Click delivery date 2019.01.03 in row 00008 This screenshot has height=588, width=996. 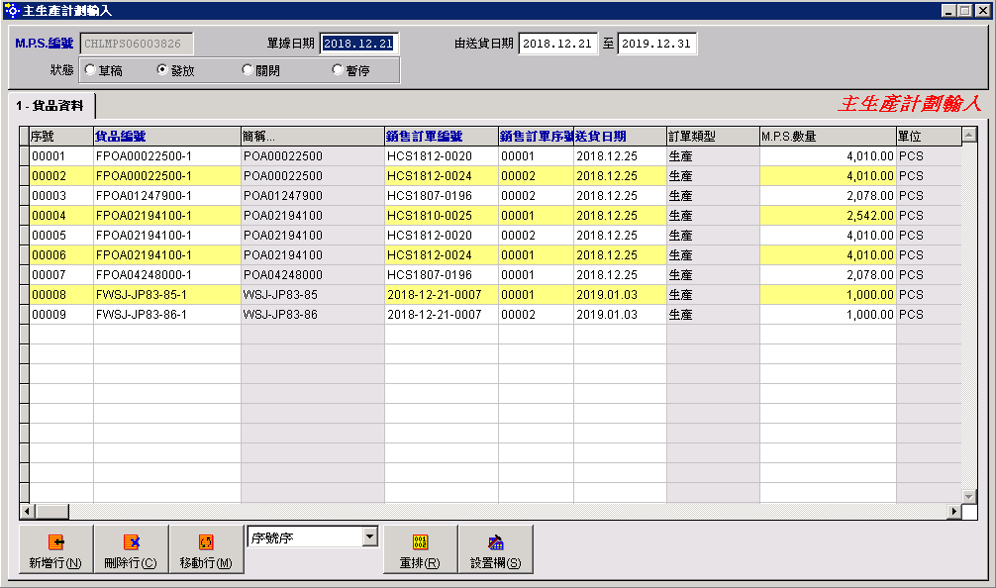pyautogui.click(x=620, y=295)
